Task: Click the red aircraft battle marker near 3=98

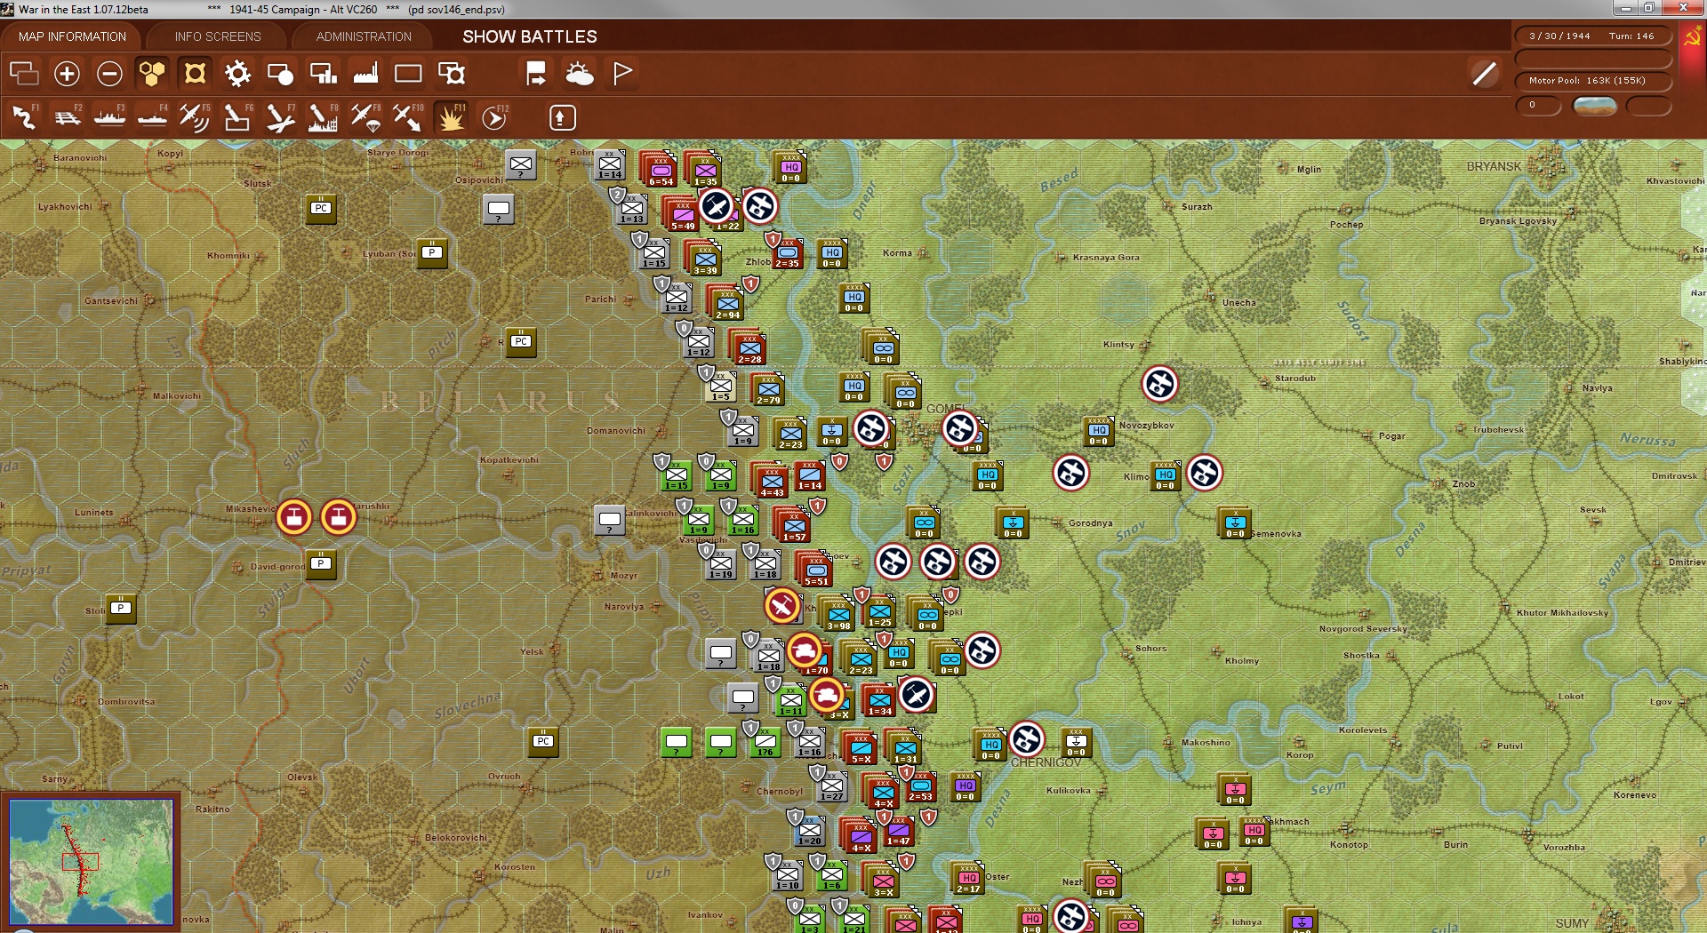Action: coord(782,606)
